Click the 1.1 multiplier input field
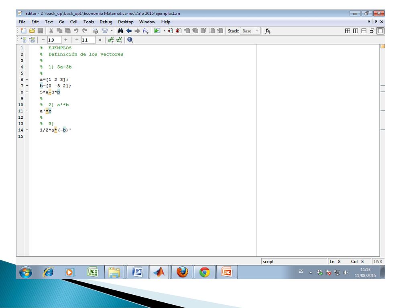This screenshot has height=308, width=411. 88,40
